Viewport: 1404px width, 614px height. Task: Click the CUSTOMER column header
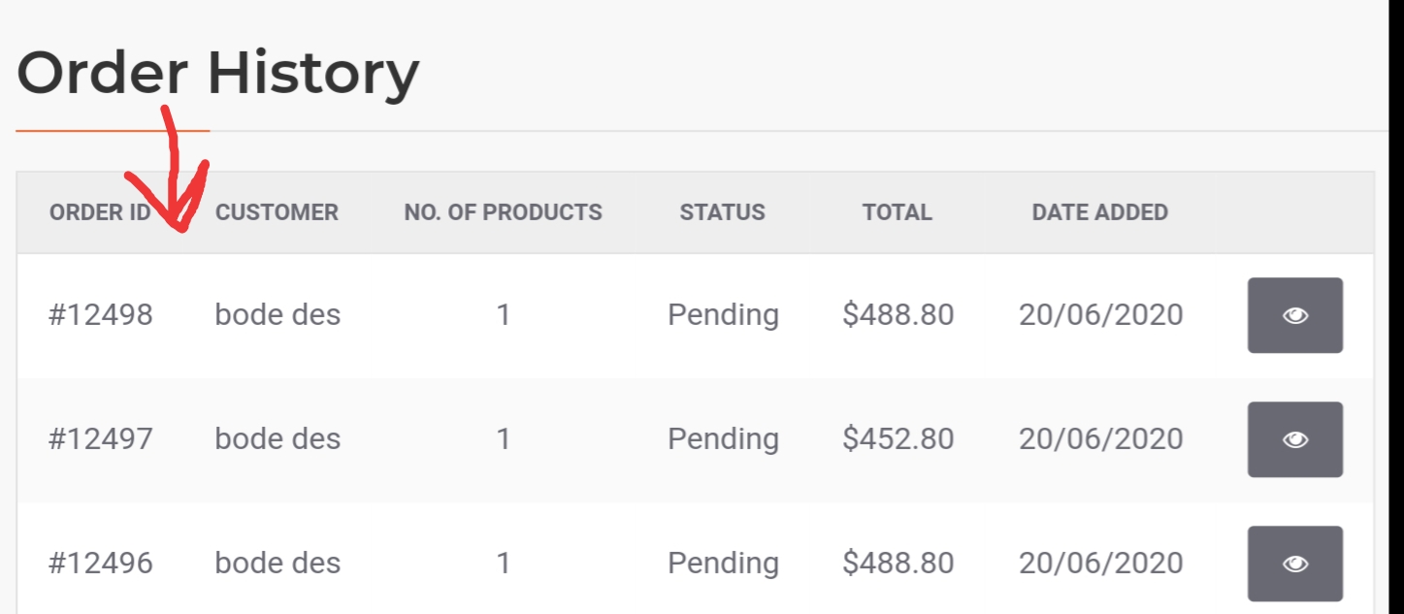(x=277, y=212)
